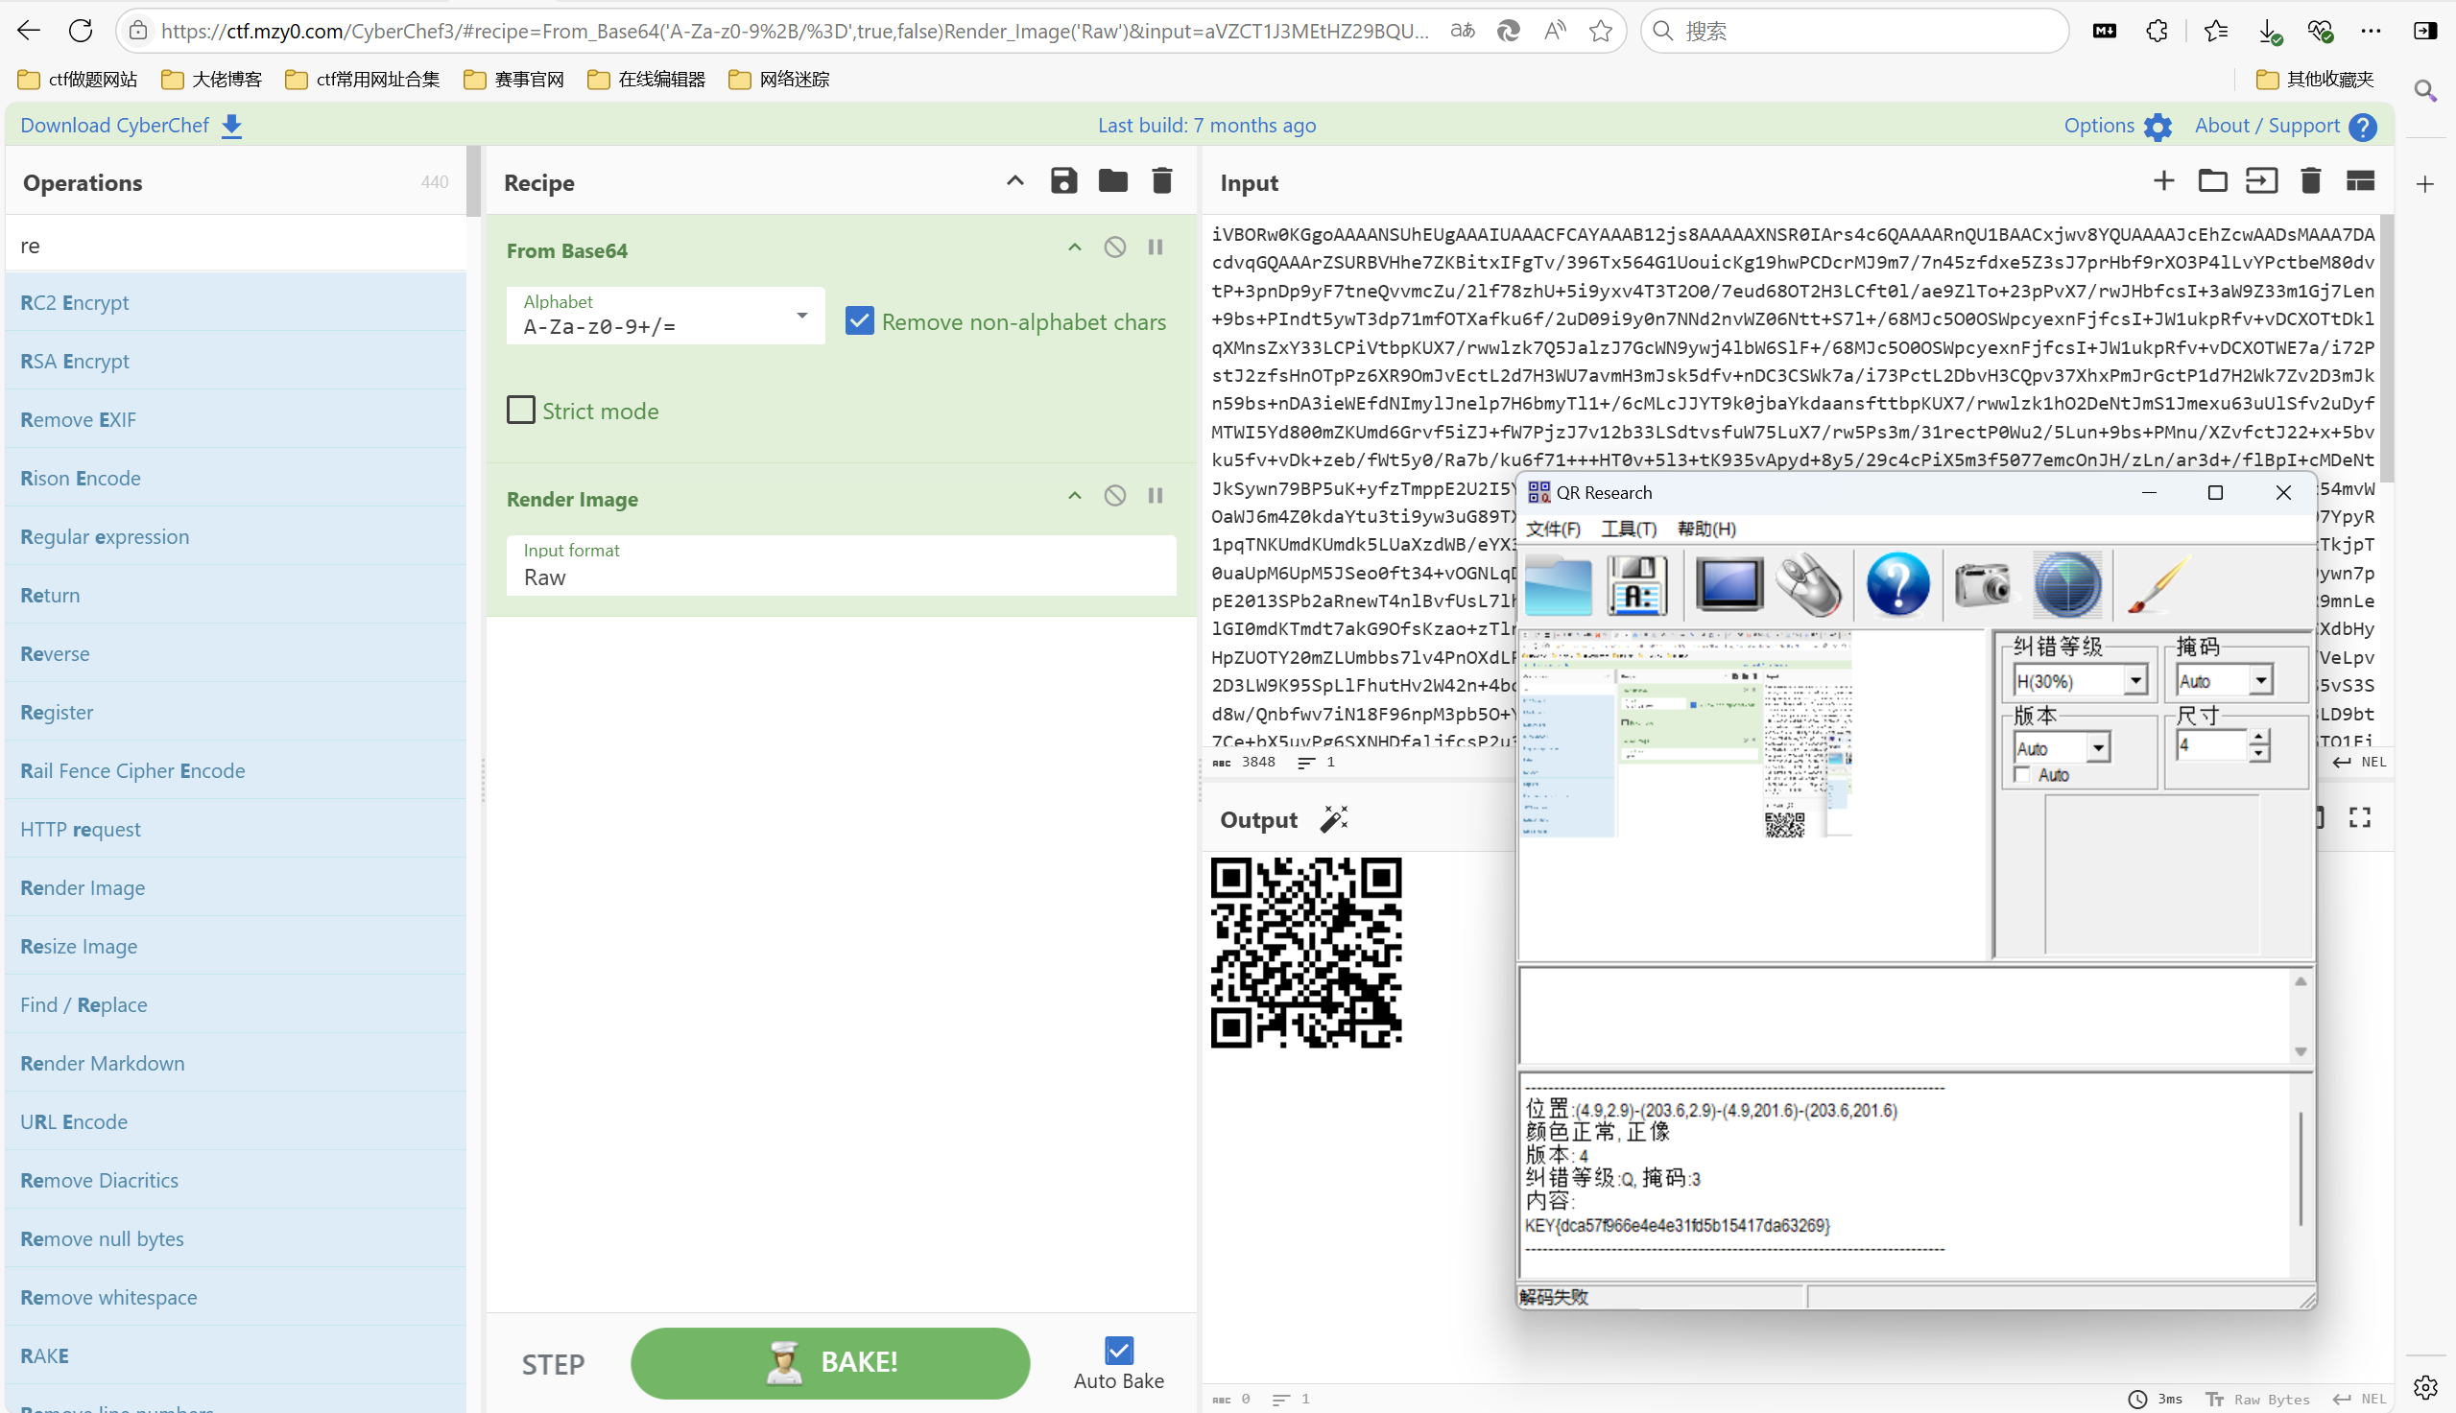Set a breakpoint on From Base64
The width and height of the screenshot is (2456, 1413).
(x=1156, y=247)
